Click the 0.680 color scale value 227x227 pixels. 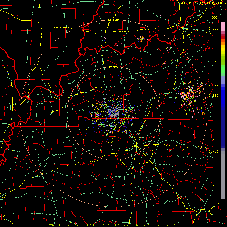coord(214,96)
